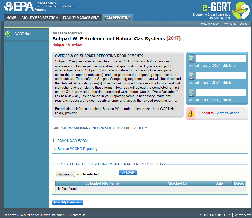Click the EPA logo in the header
252x218 pixels.
[39, 6]
